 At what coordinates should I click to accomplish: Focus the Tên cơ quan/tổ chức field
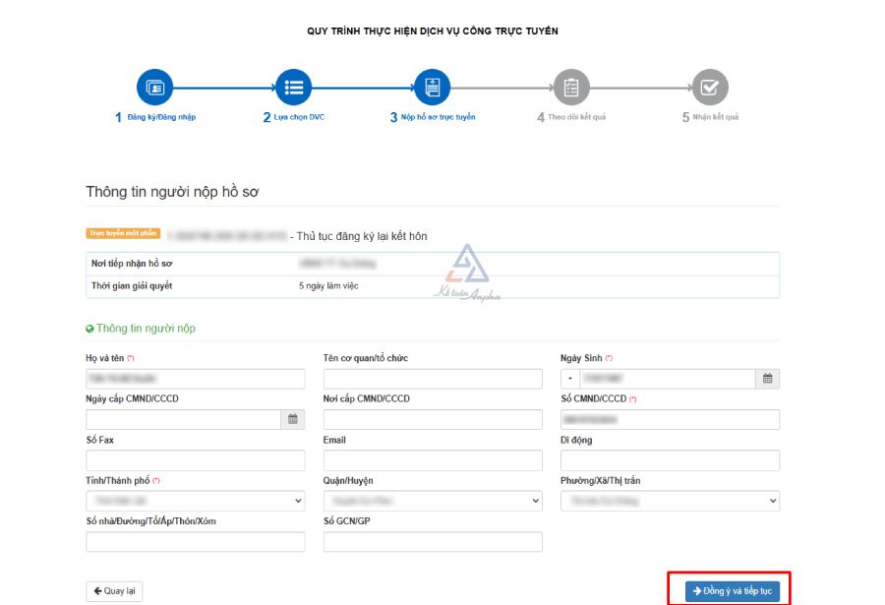click(x=432, y=379)
